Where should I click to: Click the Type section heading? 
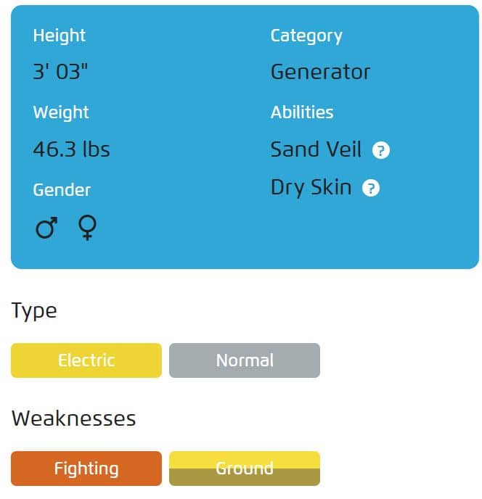tap(34, 311)
